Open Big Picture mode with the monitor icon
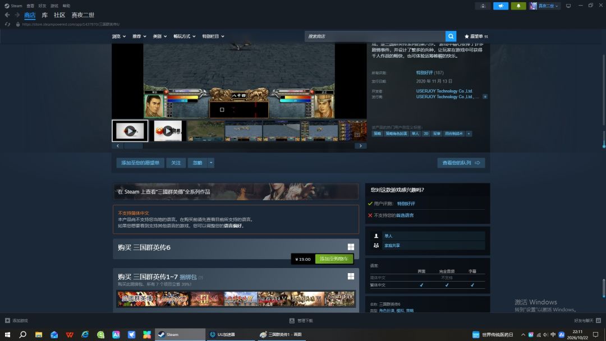This screenshot has width=606, height=341. click(x=568, y=6)
